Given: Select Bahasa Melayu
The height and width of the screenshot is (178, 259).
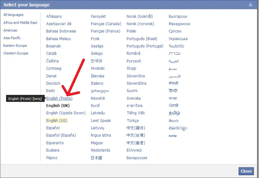Looking at the screenshot, I should [x=59, y=39].
